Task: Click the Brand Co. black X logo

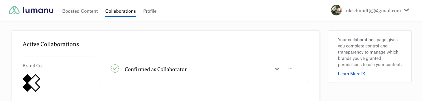Action: [31, 83]
